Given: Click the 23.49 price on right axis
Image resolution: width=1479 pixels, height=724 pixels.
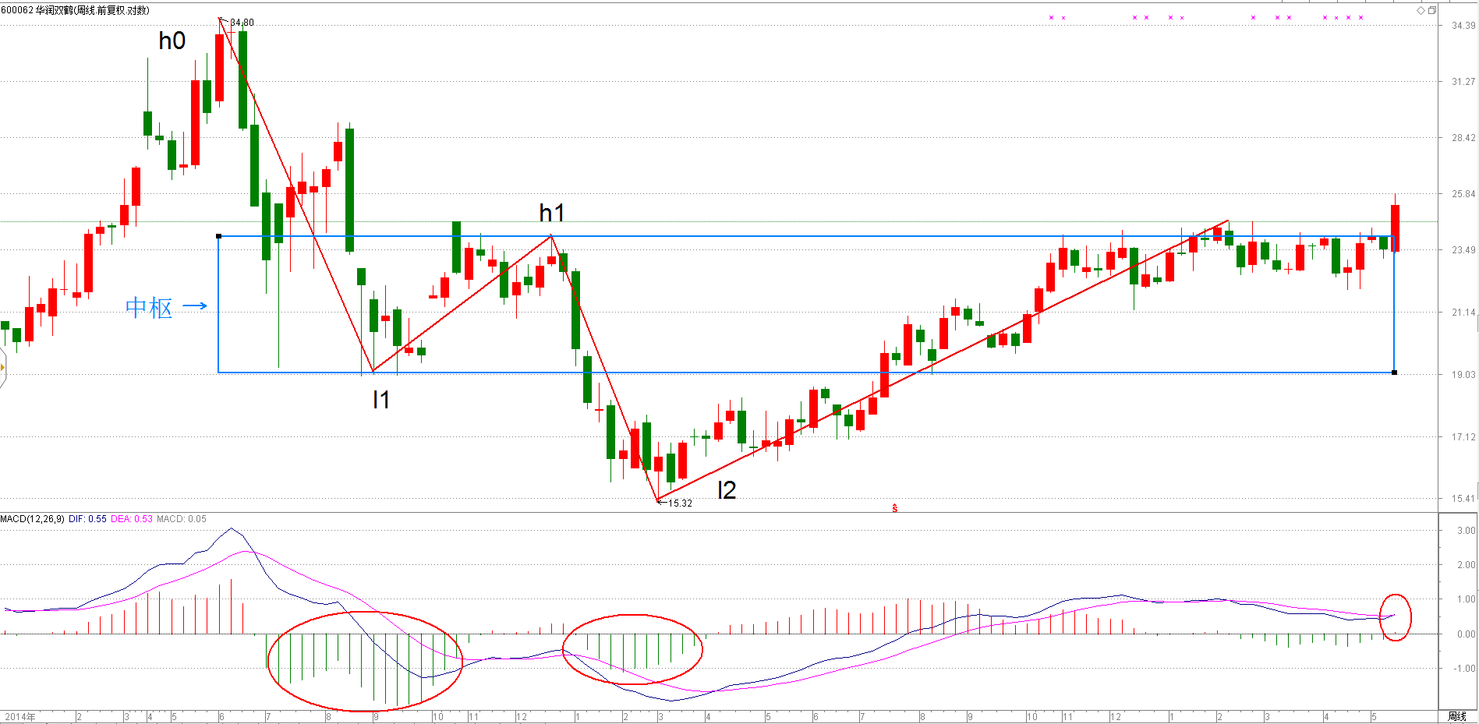Looking at the screenshot, I should 1463,249.
